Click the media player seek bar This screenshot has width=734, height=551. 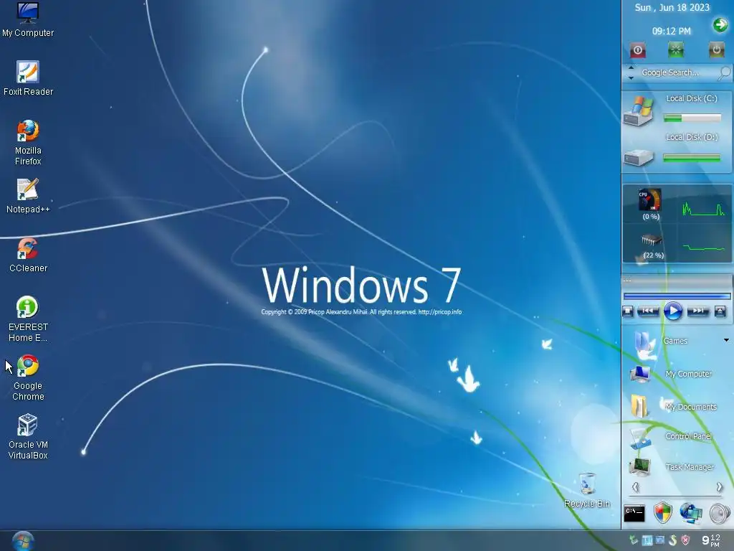pos(677,296)
